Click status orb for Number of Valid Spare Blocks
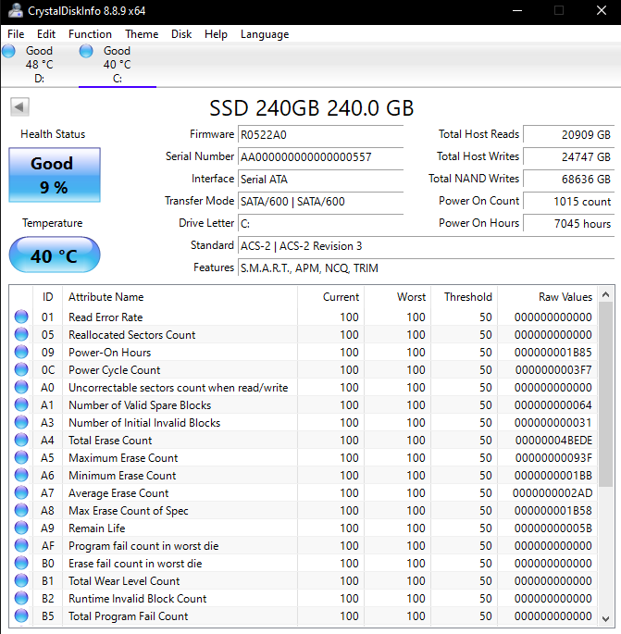 pos(21,404)
